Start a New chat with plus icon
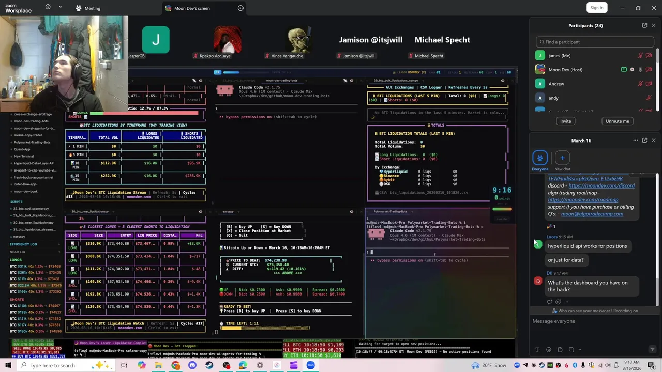The width and height of the screenshot is (662, 372). pos(562,158)
